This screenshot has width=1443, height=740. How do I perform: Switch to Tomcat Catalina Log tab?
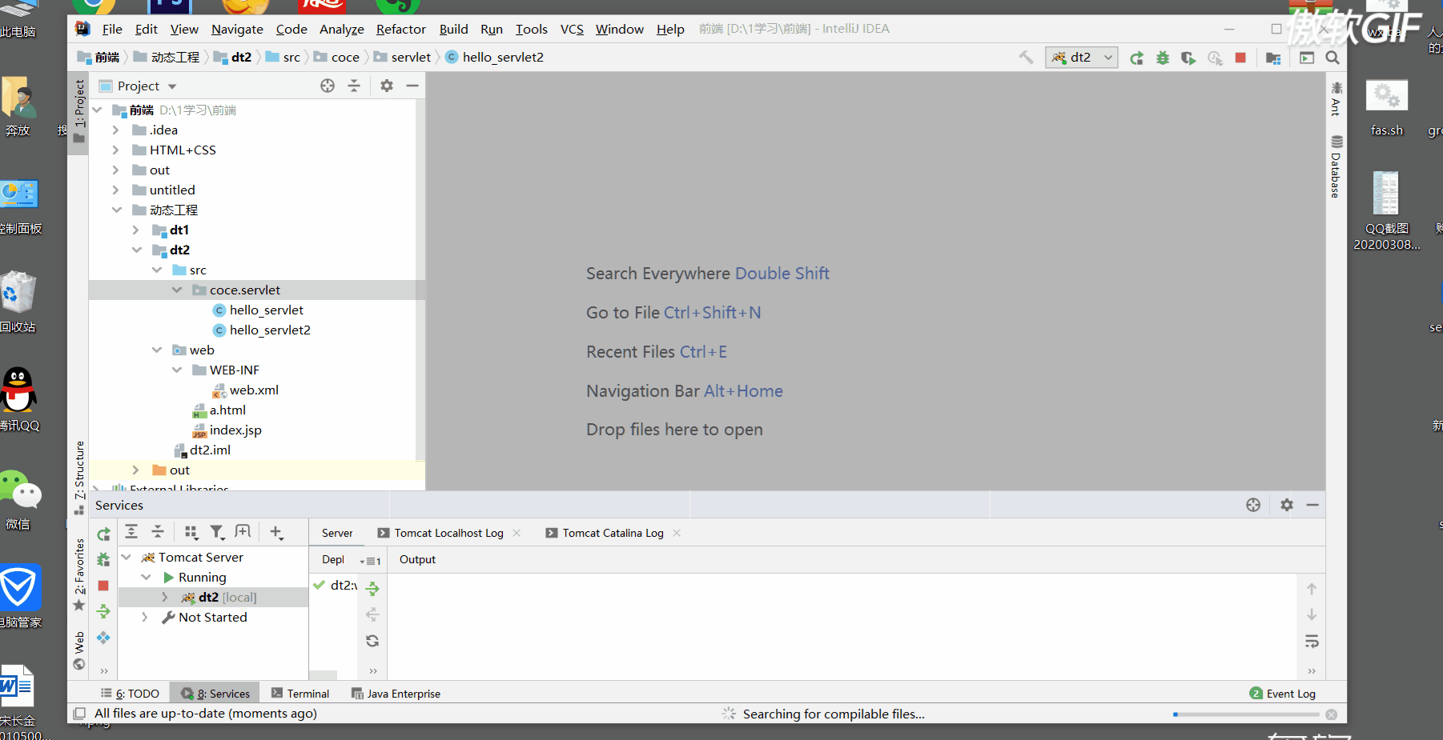coord(613,533)
